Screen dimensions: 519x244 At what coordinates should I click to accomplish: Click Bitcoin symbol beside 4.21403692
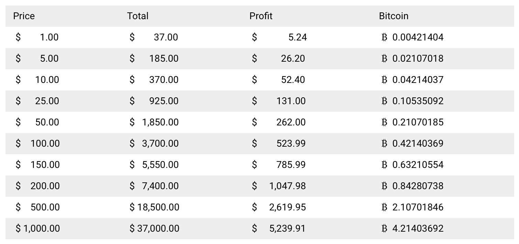(x=385, y=228)
